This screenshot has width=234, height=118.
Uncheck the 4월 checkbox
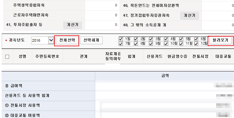(166, 39)
